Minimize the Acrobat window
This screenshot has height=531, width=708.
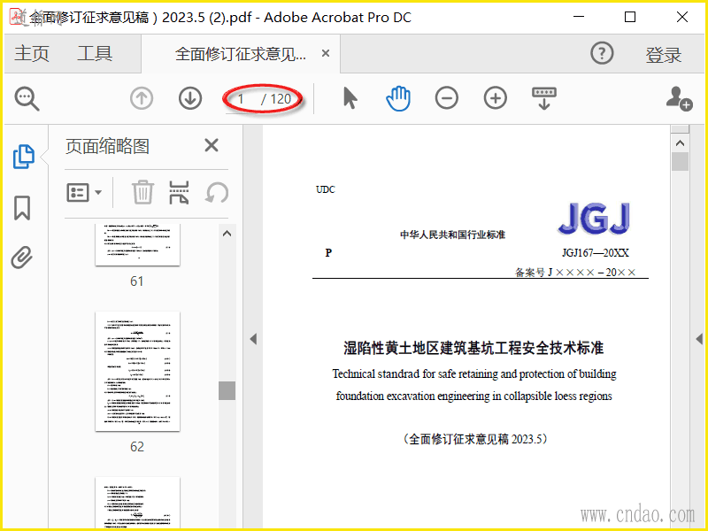pos(579,17)
